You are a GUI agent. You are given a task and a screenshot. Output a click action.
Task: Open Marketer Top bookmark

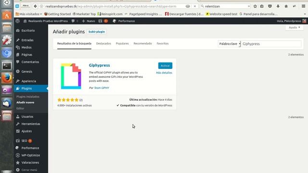pyautogui.click(x=84, y=14)
